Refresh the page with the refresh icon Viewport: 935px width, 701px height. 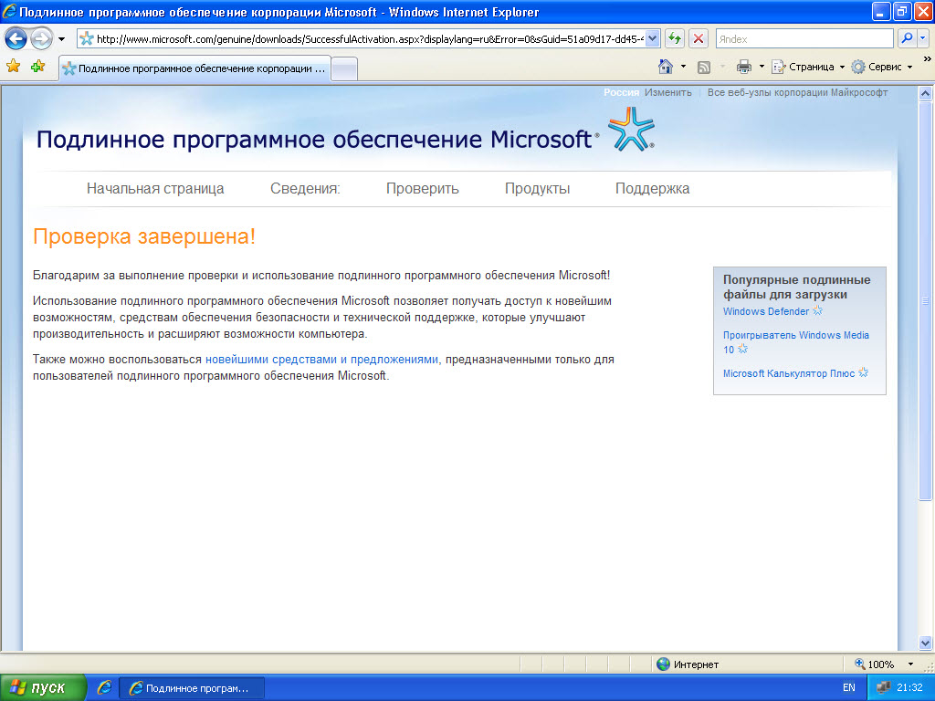click(674, 38)
